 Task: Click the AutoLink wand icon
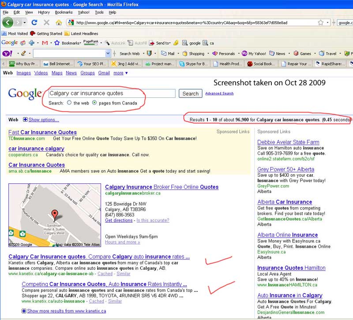pos(108,43)
